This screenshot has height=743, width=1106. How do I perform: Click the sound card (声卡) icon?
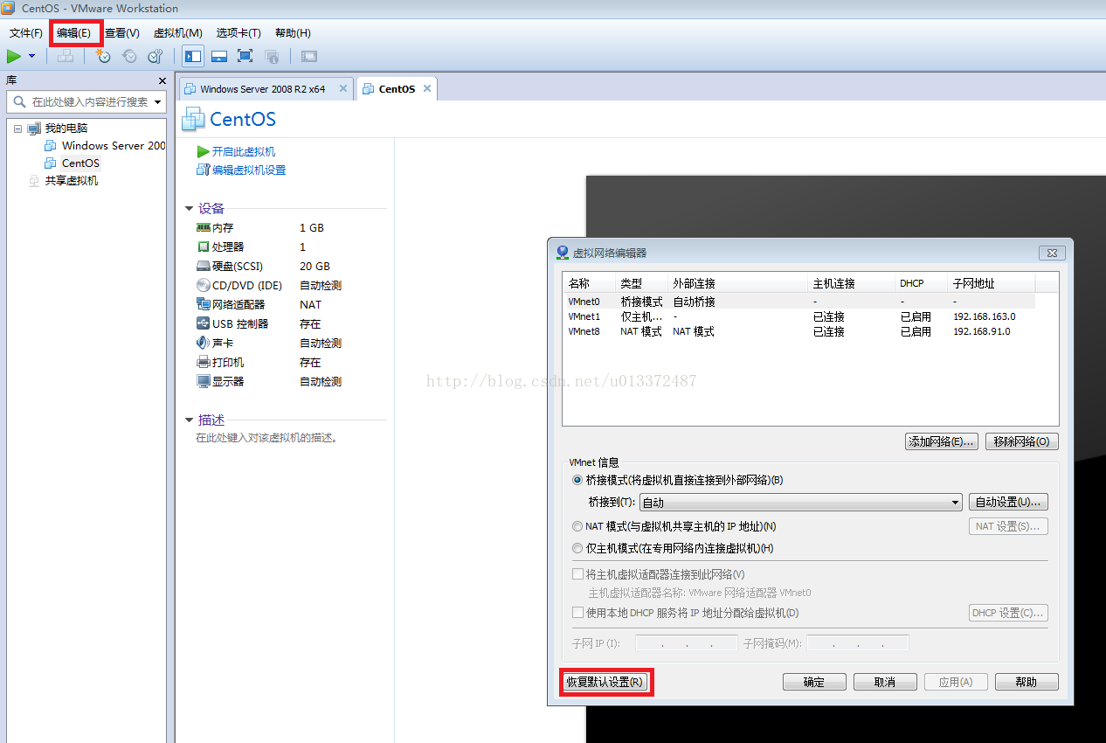[204, 344]
